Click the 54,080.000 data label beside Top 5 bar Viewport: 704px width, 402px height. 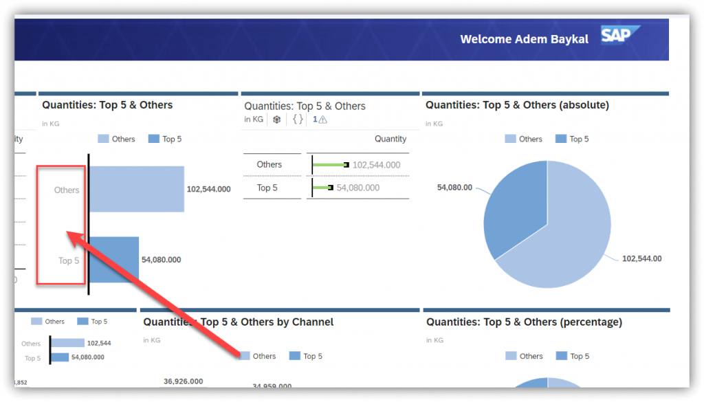point(161,260)
